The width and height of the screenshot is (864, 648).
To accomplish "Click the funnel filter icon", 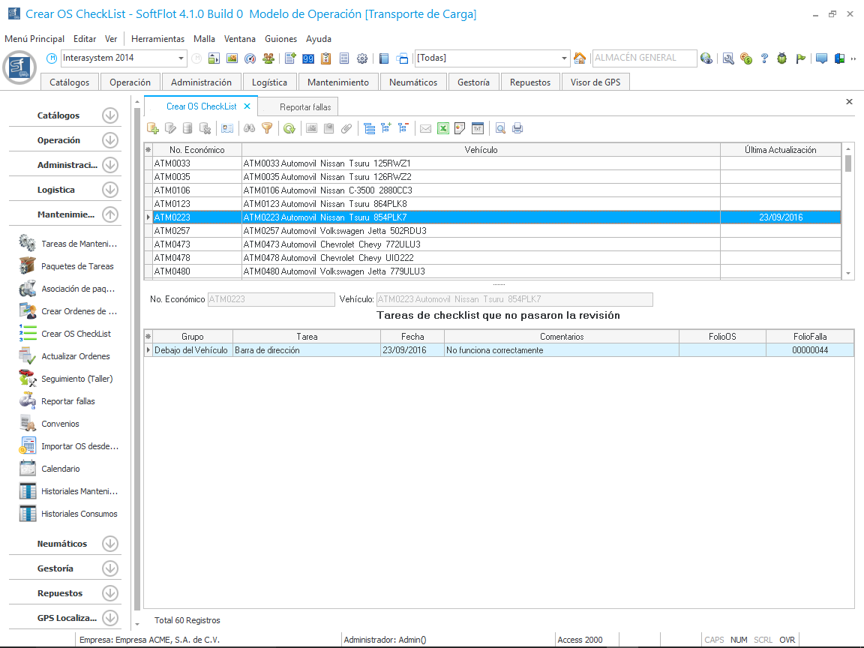I will (267, 128).
